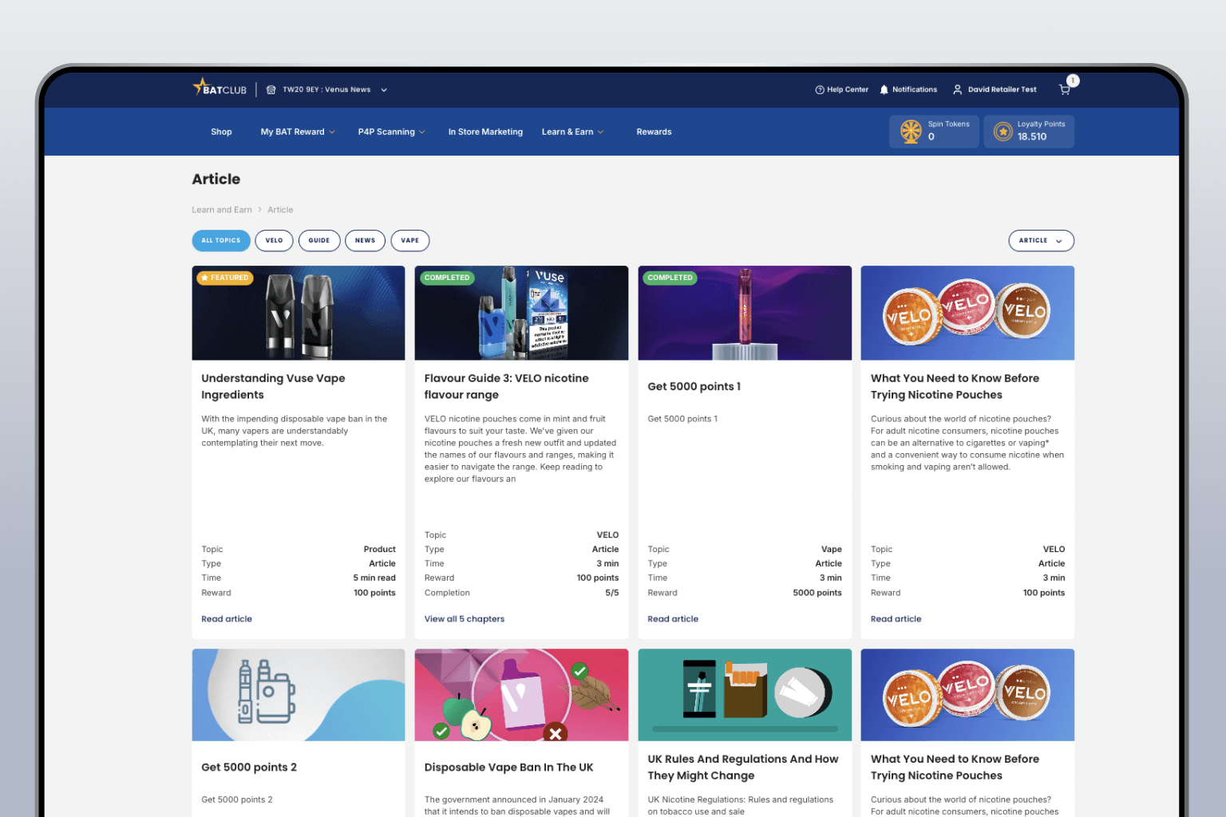This screenshot has width=1226, height=817.
Task: Expand the Learn & Earn menu chevron
Action: (x=601, y=132)
